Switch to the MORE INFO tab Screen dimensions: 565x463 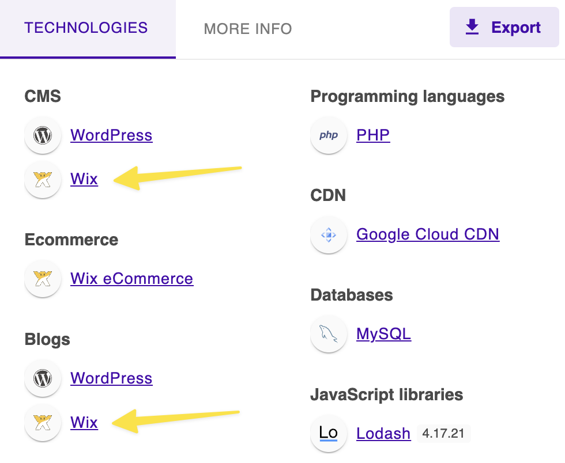248,29
